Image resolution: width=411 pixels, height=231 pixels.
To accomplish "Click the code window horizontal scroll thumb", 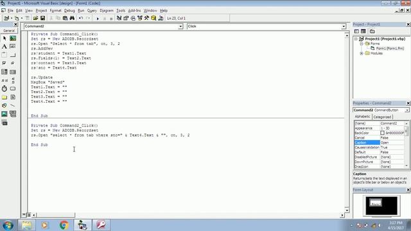I will (56, 215).
